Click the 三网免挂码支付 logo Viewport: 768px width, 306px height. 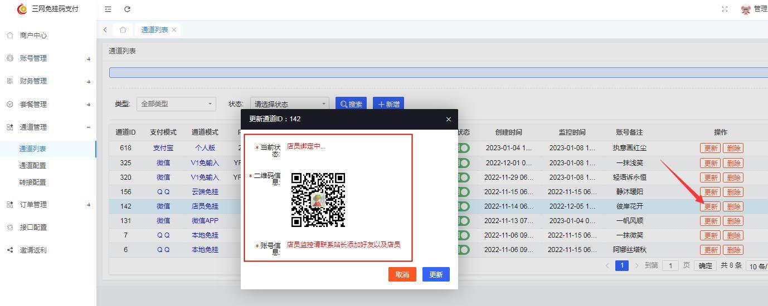pyautogui.click(x=48, y=9)
